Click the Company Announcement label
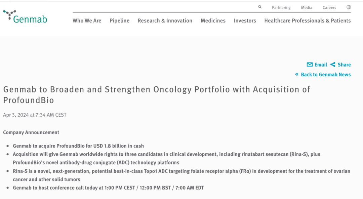The image size is (363, 199). [31, 132]
